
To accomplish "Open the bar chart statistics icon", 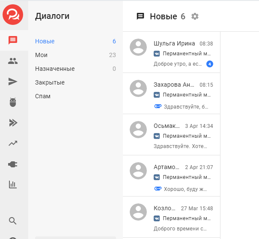I will (x=13, y=185).
